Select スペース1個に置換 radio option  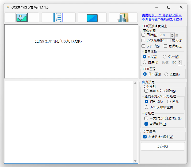146,107
